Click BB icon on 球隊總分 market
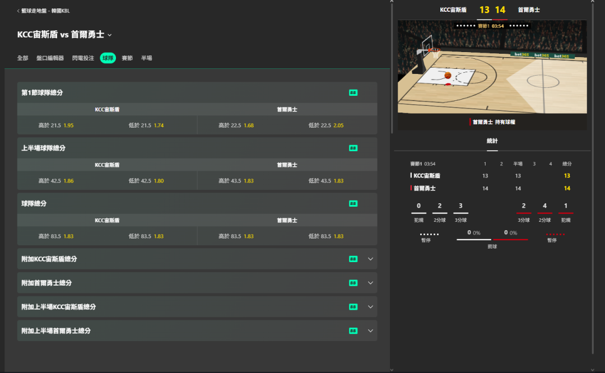 pyautogui.click(x=353, y=204)
